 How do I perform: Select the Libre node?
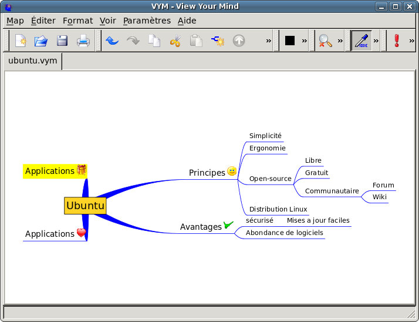click(313, 160)
